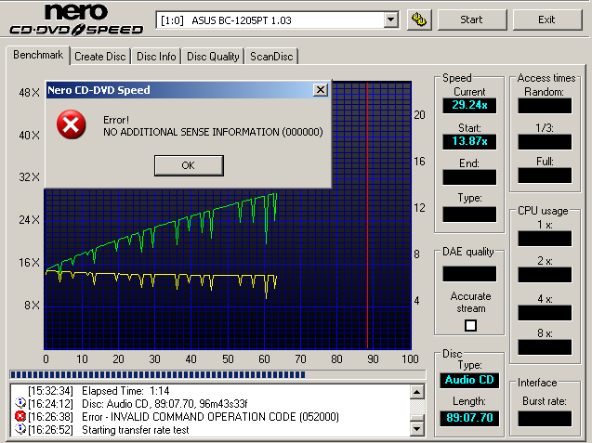Click the error icon on the 16:26:38 log line
The height and width of the screenshot is (443, 592).
20,417
